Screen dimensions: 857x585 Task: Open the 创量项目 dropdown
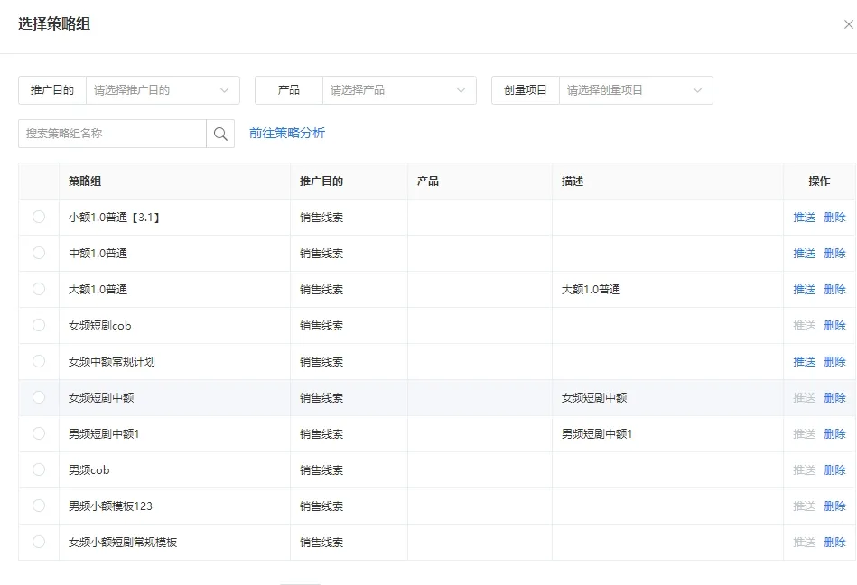pyautogui.click(x=635, y=90)
